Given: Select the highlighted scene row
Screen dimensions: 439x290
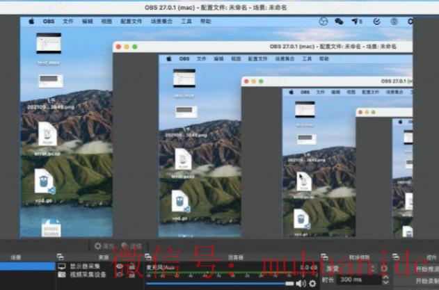Looking at the screenshot, I should tap(27, 266).
